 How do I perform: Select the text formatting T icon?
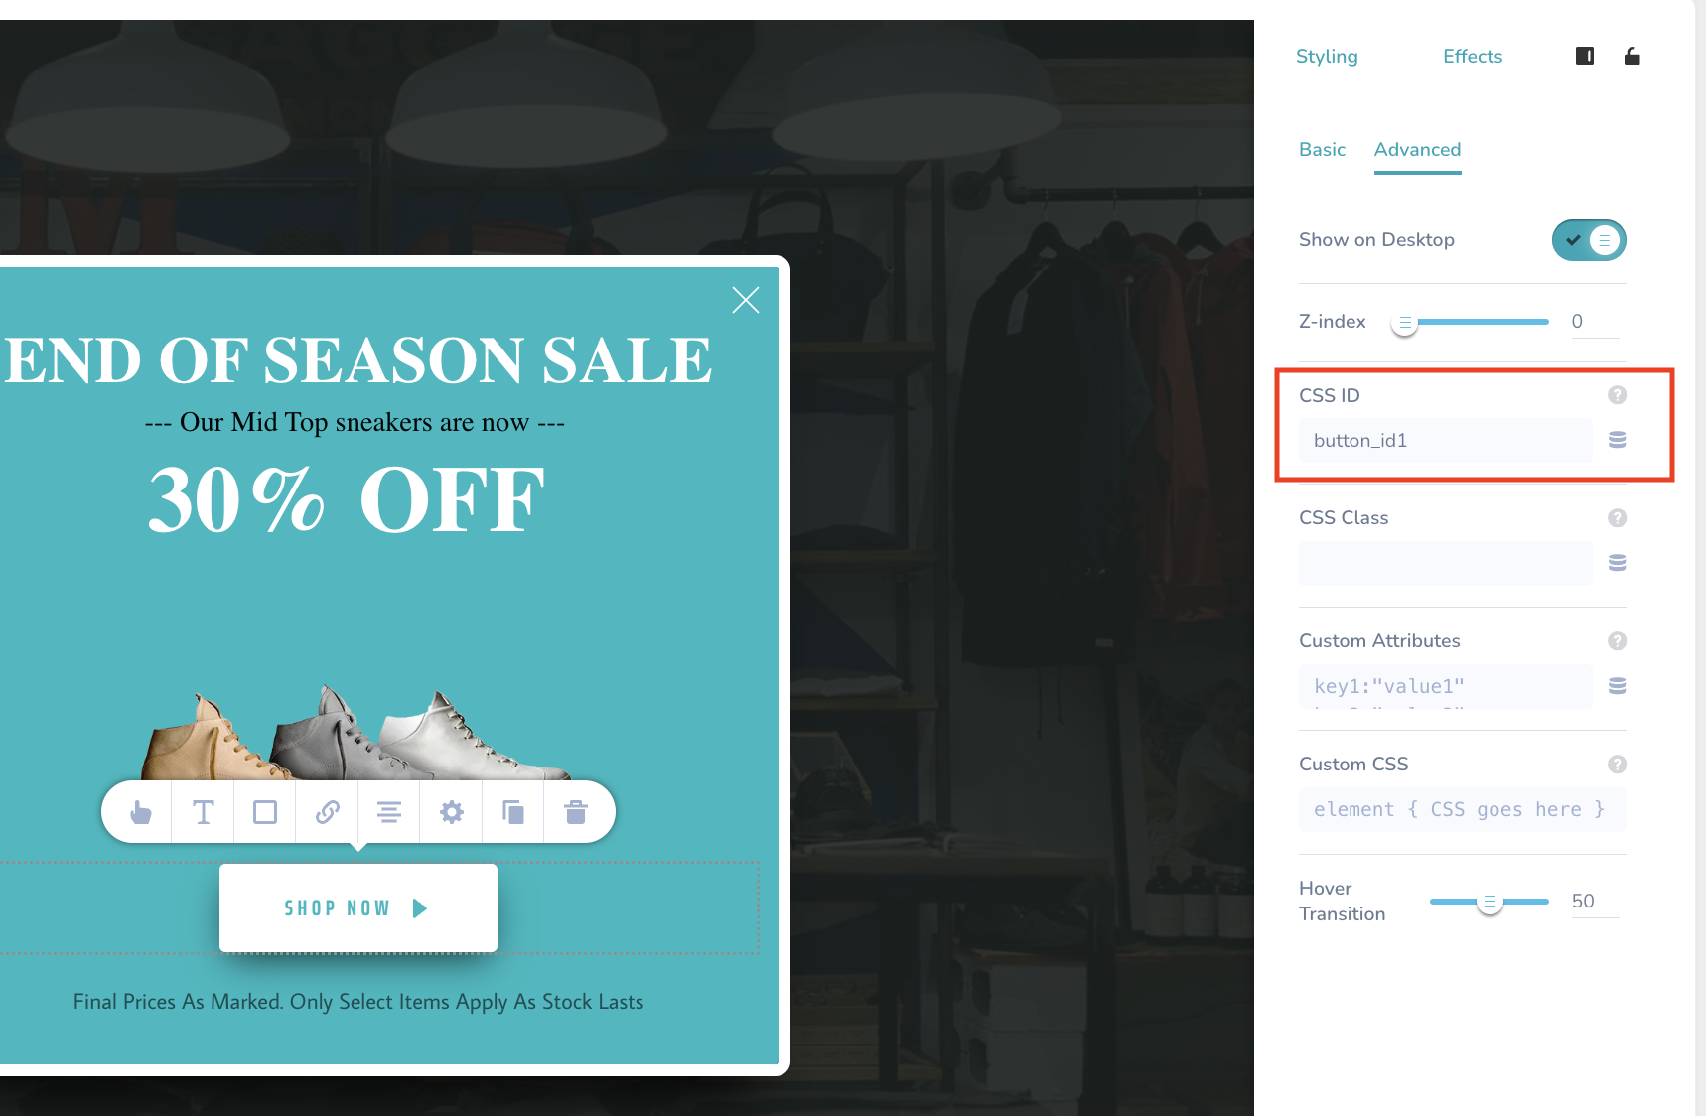click(x=203, y=813)
